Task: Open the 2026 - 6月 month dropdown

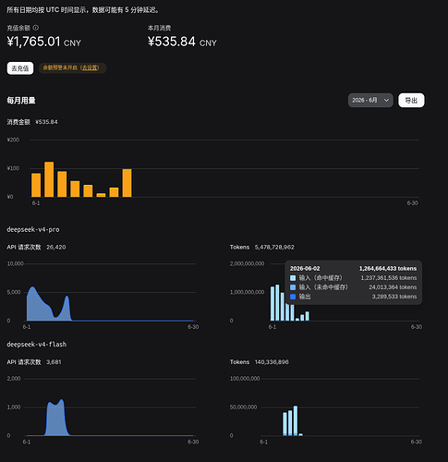Action: [x=370, y=101]
